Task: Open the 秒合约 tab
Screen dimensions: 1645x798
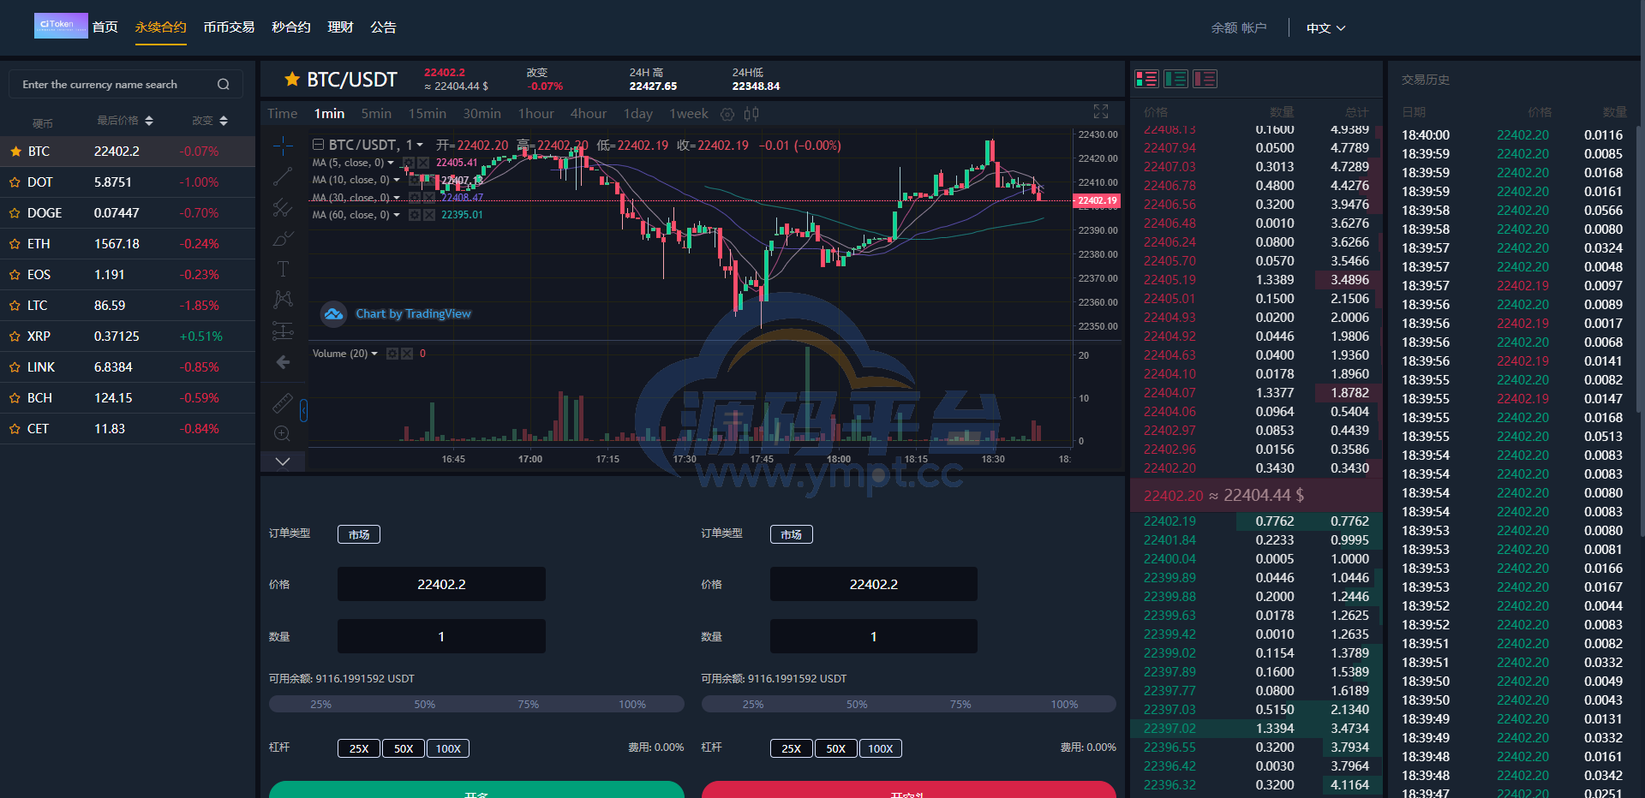Action: click(x=291, y=27)
